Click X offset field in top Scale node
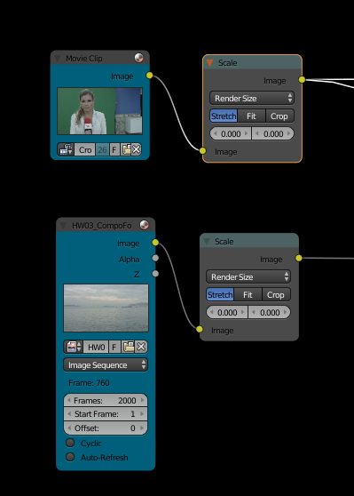The image size is (354, 496). (231, 134)
